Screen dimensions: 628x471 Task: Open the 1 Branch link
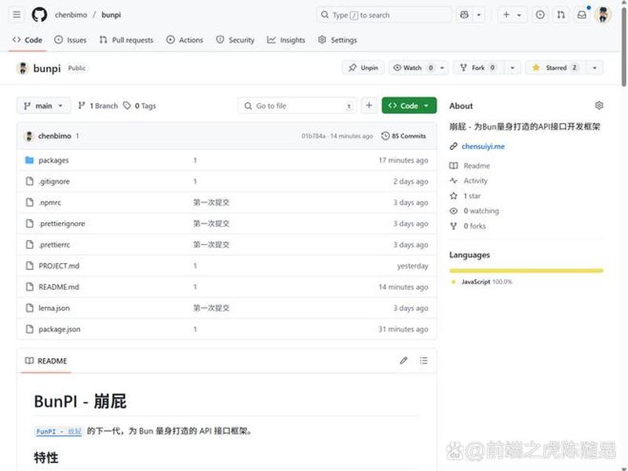pos(98,106)
